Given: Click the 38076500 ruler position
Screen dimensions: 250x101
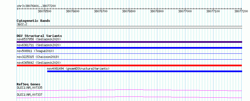Looking at the screenshot, I should (x=45, y=11).
